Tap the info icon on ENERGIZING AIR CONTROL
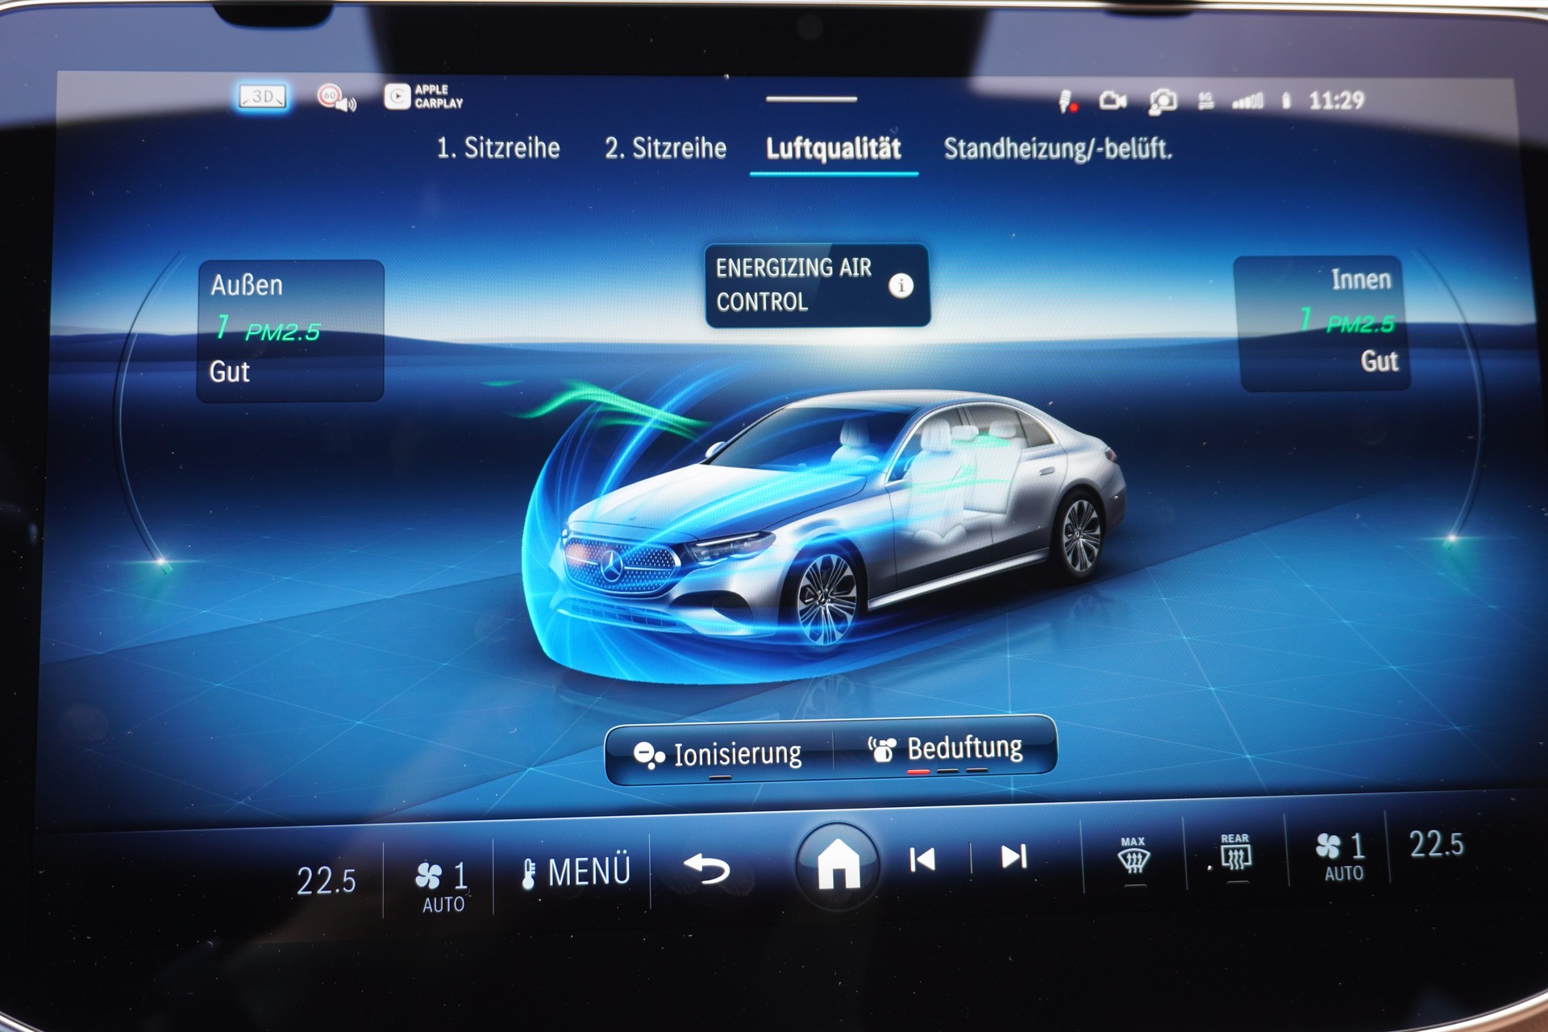 [x=901, y=285]
